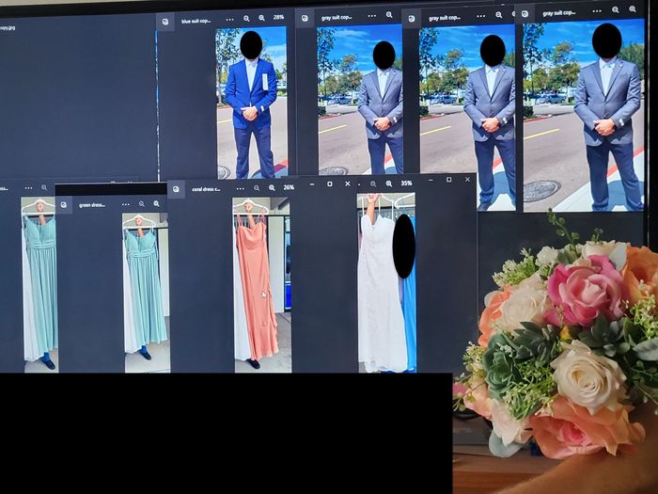The height and width of the screenshot is (494, 658).
Task: Select the green dress window title bar
Action: [92, 204]
